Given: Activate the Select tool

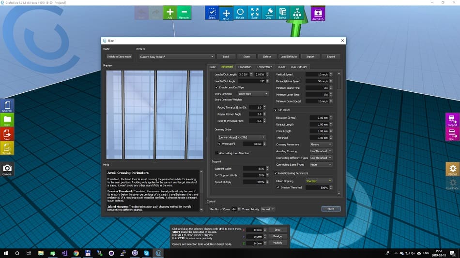Looking at the screenshot, I should click(212, 13).
